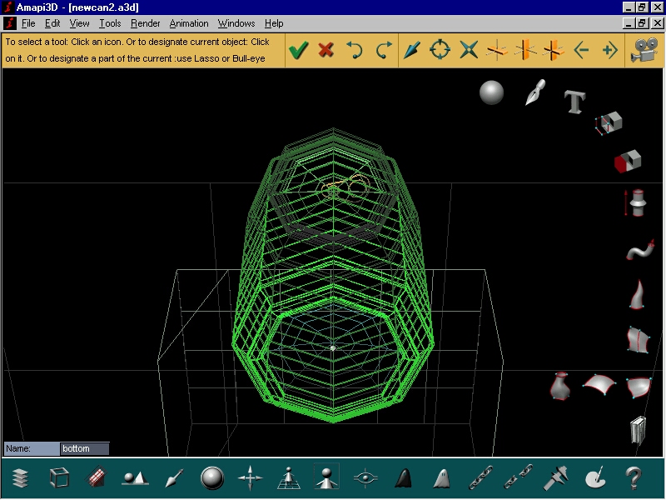Click the red X cancel icon
666x500 pixels.
326,50
